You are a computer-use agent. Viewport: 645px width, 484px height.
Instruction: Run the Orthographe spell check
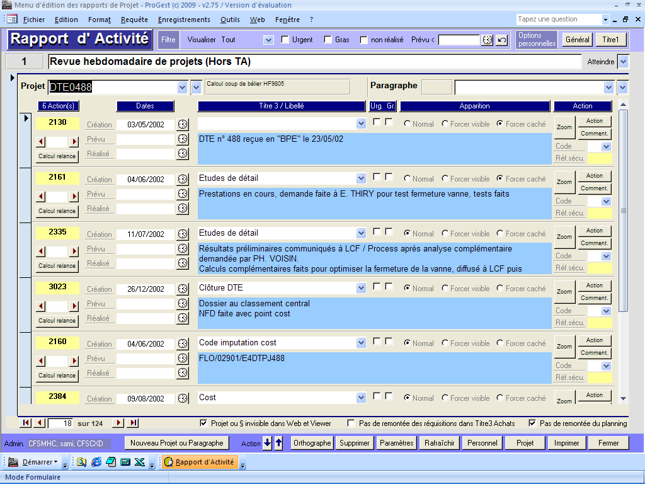312,443
